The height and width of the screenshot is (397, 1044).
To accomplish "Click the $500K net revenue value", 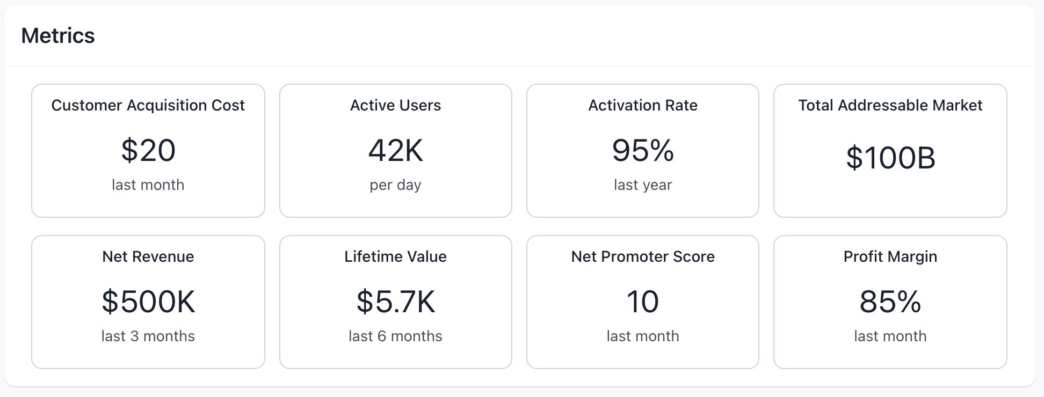I will (148, 302).
